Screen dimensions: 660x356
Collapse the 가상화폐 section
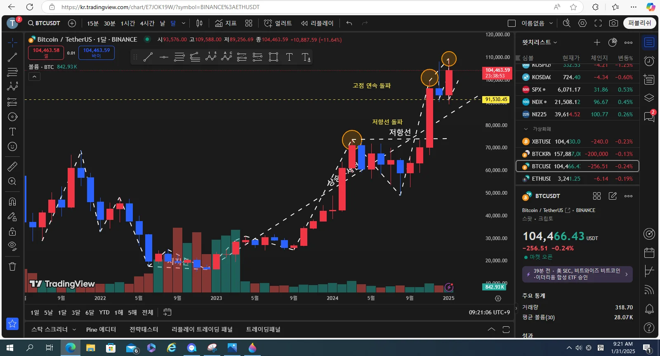(x=526, y=129)
